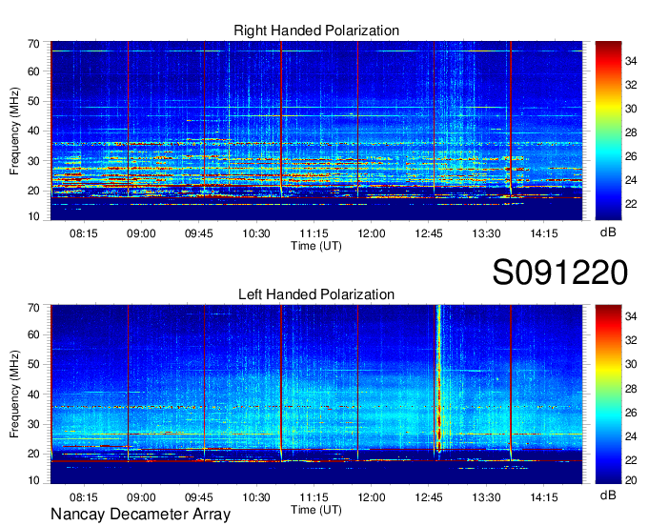Viewport: 648px width, 526px height.
Task: Click the 'Left Handed Polarization' plot title
Action: click(316, 294)
